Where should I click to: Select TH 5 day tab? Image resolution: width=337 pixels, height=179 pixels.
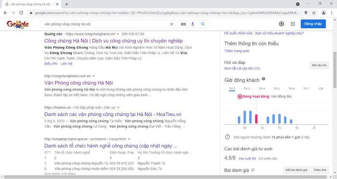pyautogui.click(x=276, y=89)
